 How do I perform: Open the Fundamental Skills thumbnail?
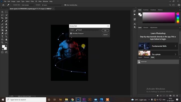[x=144, y=46]
